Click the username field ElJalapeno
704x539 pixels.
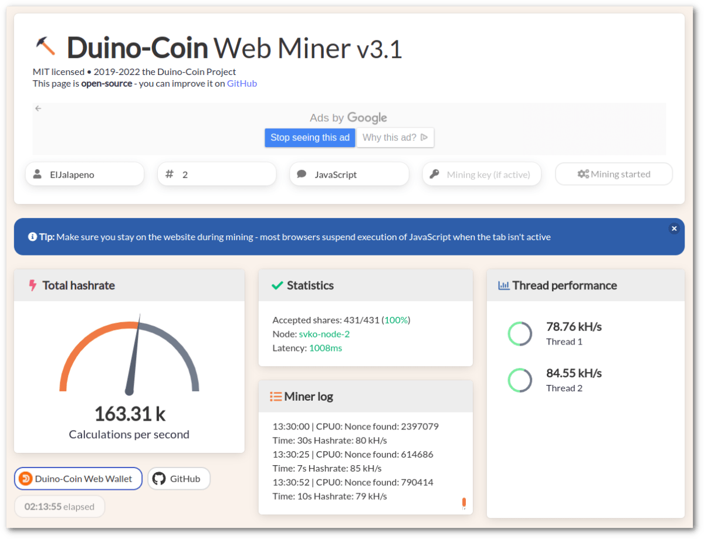click(84, 174)
